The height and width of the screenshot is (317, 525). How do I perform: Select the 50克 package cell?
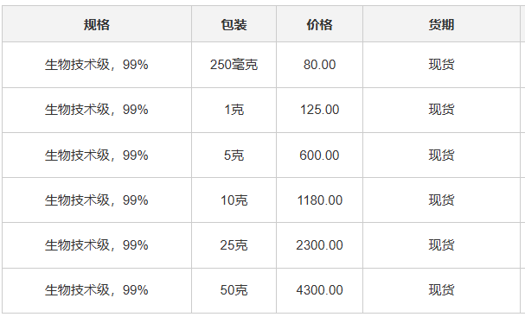tap(234, 290)
